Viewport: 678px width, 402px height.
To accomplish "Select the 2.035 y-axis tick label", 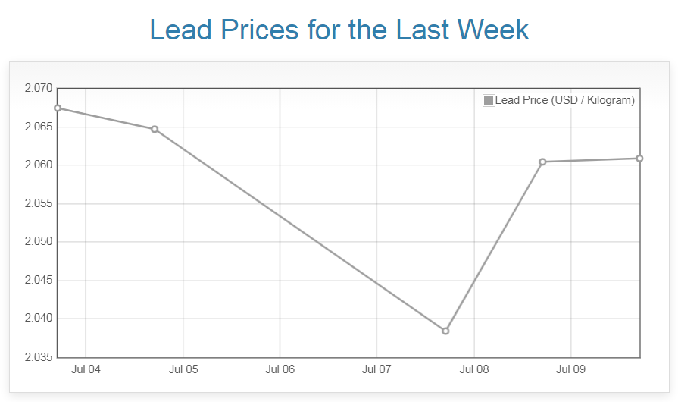I will (x=38, y=357).
